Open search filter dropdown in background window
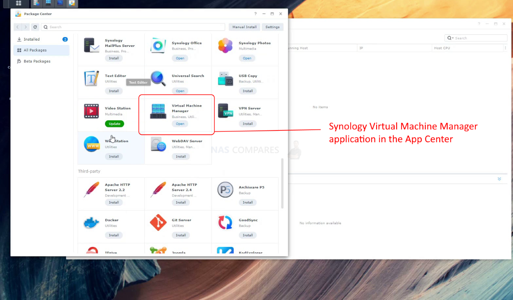This screenshot has height=300, width=513. (x=450, y=38)
